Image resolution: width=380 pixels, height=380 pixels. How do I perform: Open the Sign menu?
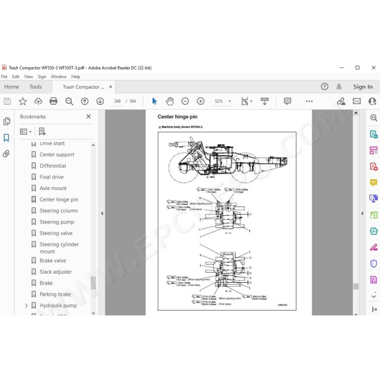click(x=42, y=77)
